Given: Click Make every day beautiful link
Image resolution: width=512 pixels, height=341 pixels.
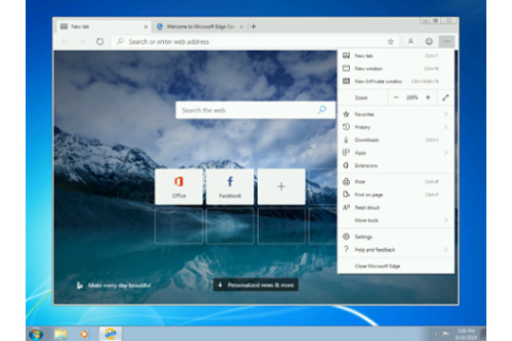Looking at the screenshot, I should (x=119, y=285).
